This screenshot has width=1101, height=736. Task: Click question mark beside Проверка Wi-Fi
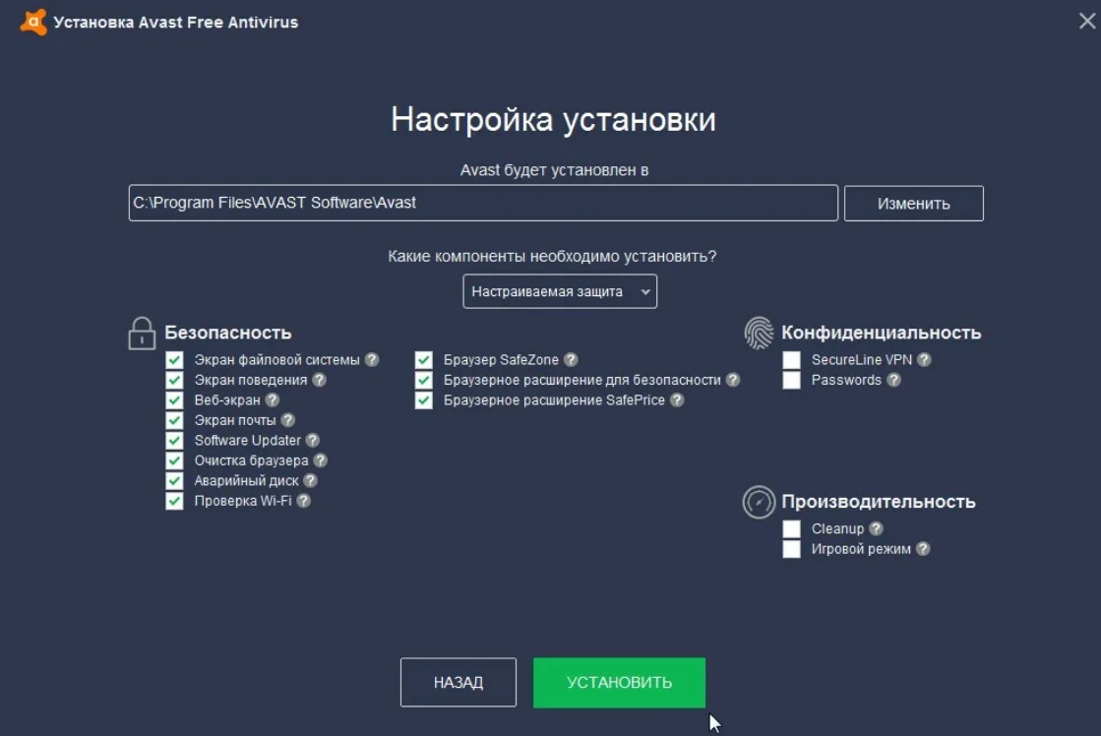[x=303, y=501]
